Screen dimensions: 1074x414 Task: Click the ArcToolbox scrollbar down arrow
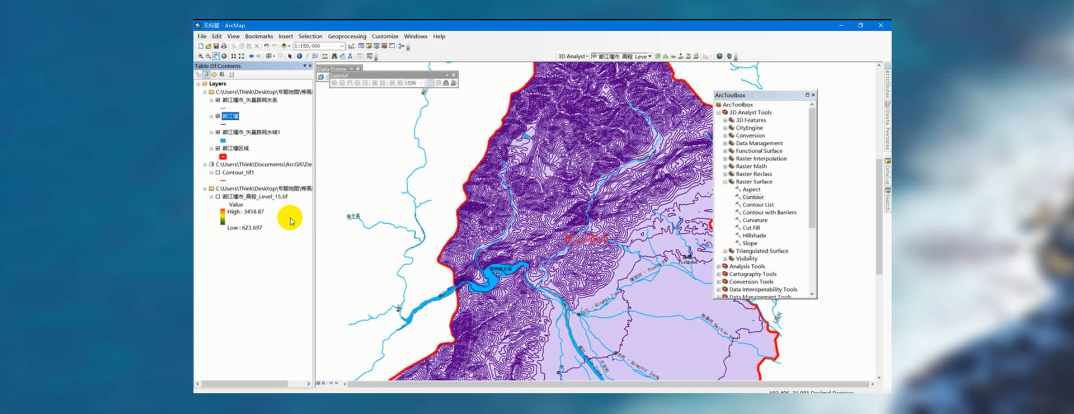812,294
